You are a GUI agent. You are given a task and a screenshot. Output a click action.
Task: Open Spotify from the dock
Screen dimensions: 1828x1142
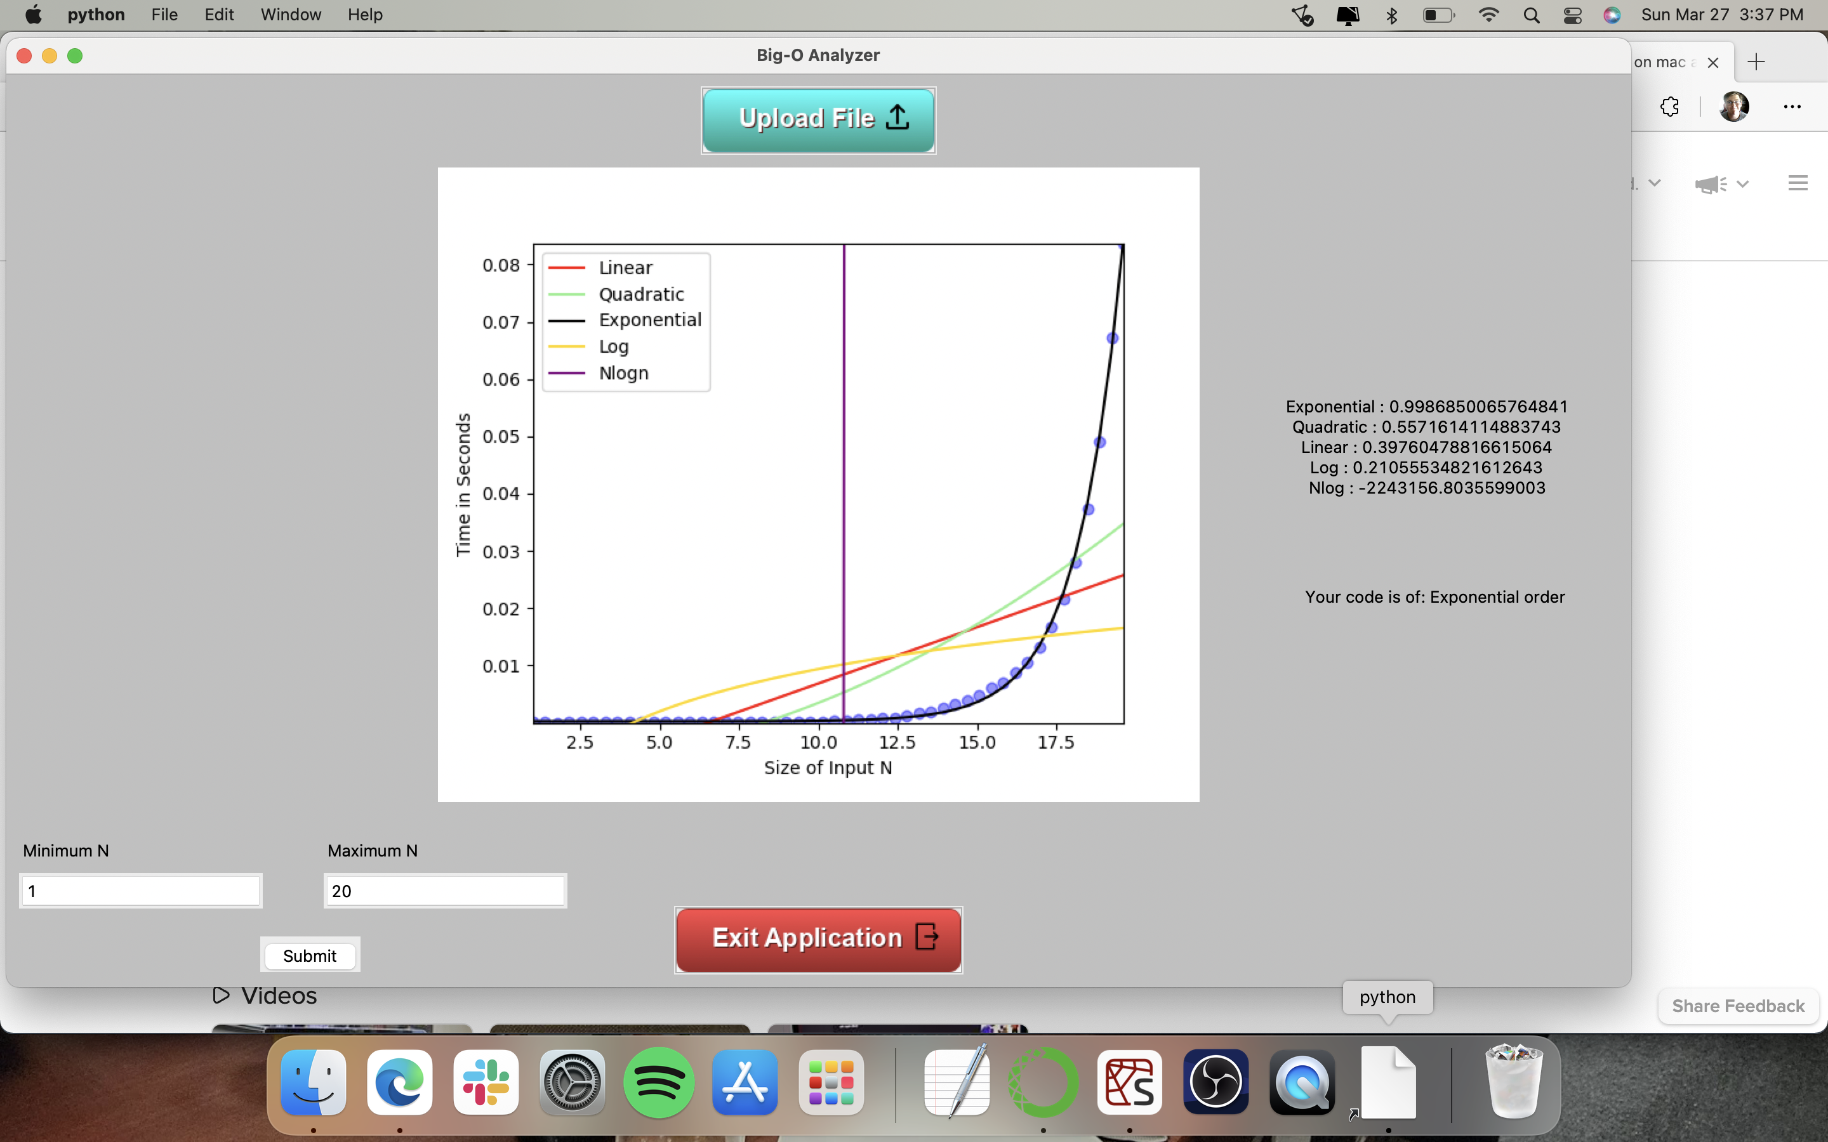pyautogui.click(x=659, y=1082)
